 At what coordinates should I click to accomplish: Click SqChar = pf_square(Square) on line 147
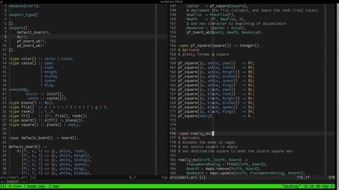pyautogui.click(x=217, y=6)
